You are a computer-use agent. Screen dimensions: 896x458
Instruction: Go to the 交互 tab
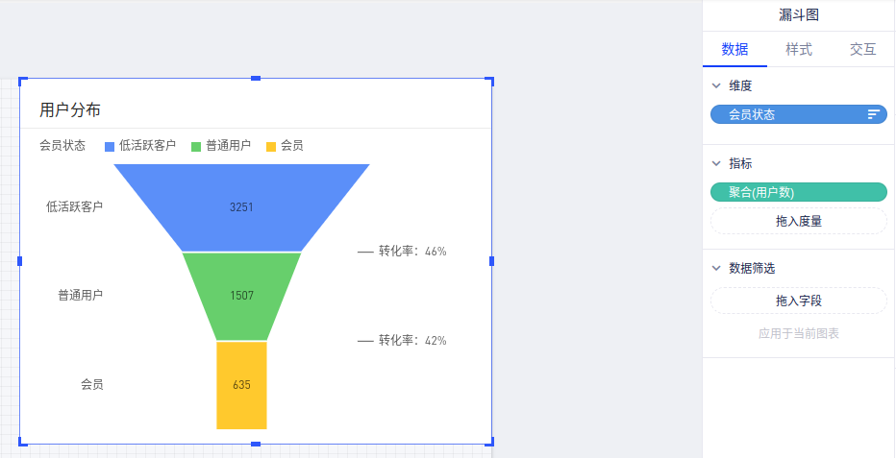862,49
